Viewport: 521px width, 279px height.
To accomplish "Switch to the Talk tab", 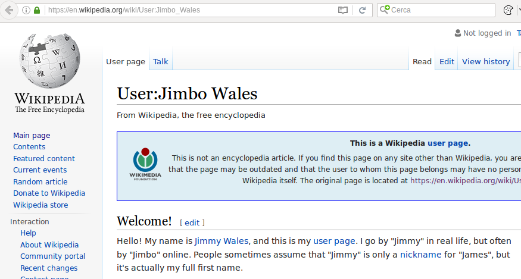I will pos(161,61).
